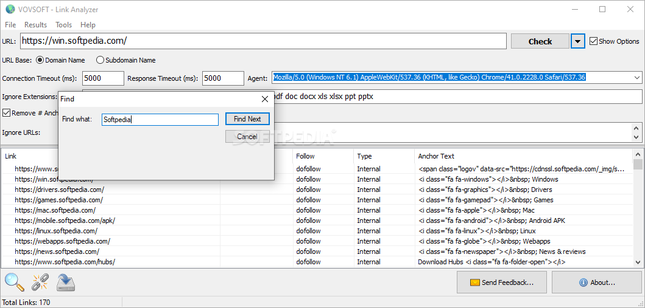
Task: Toggle the Remove # Anchors checkbox
Action: 6,113
